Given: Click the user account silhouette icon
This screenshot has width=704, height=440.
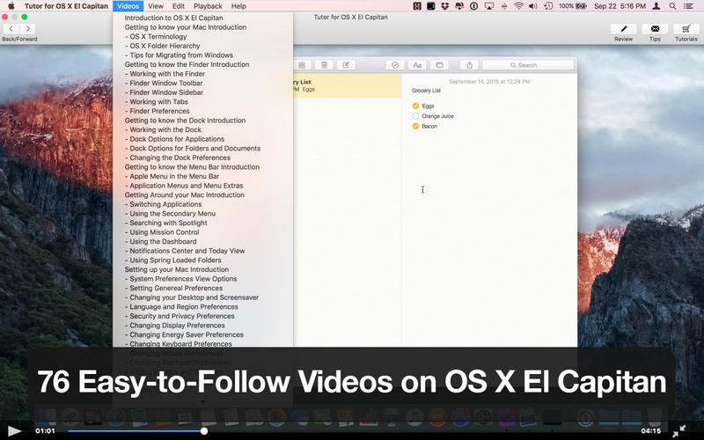Looking at the screenshot, I should [656, 6].
